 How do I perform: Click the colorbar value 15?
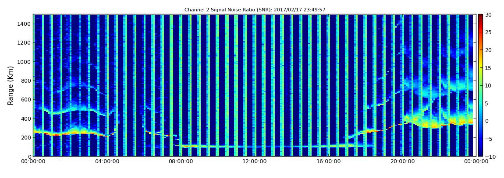pos(488,68)
